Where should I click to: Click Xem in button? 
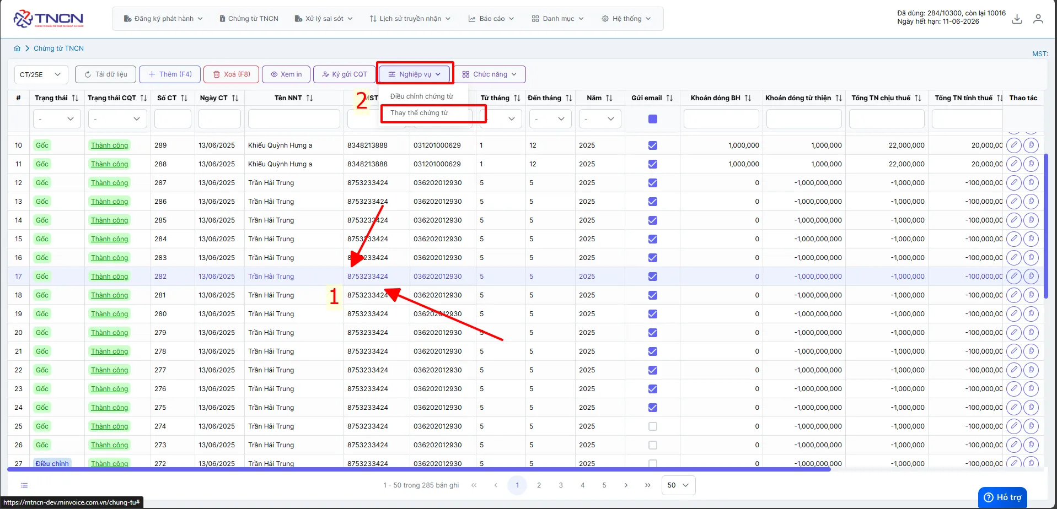(286, 74)
